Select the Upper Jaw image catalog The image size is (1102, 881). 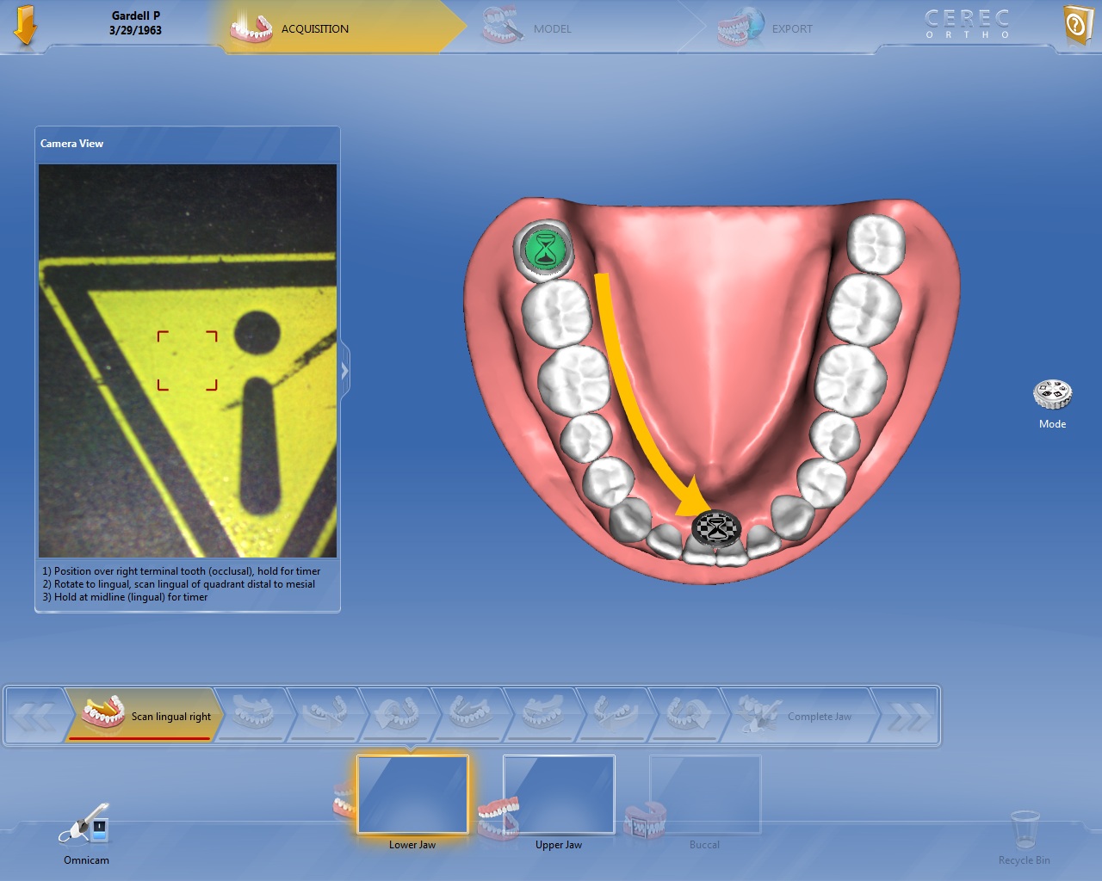559,795
